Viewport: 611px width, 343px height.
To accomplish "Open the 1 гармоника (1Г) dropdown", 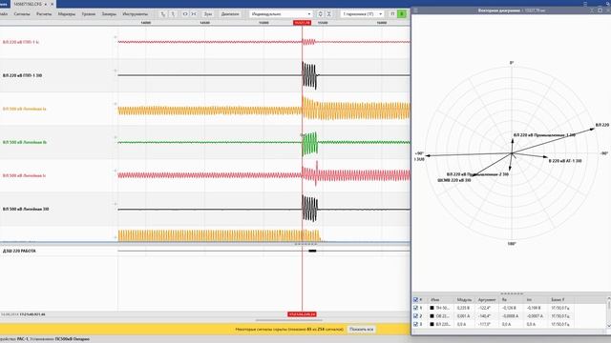I will click(362, 14).
